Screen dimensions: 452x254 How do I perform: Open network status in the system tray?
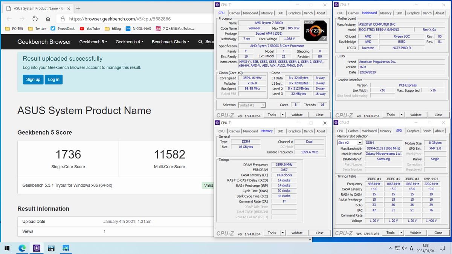point(397,248)
